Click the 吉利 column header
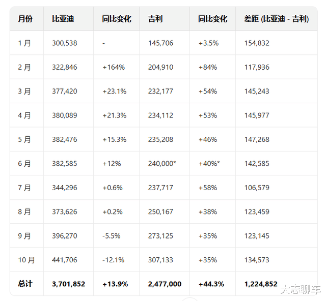The height and width of the screenshot is (301, 326). (x=156, y=19)
